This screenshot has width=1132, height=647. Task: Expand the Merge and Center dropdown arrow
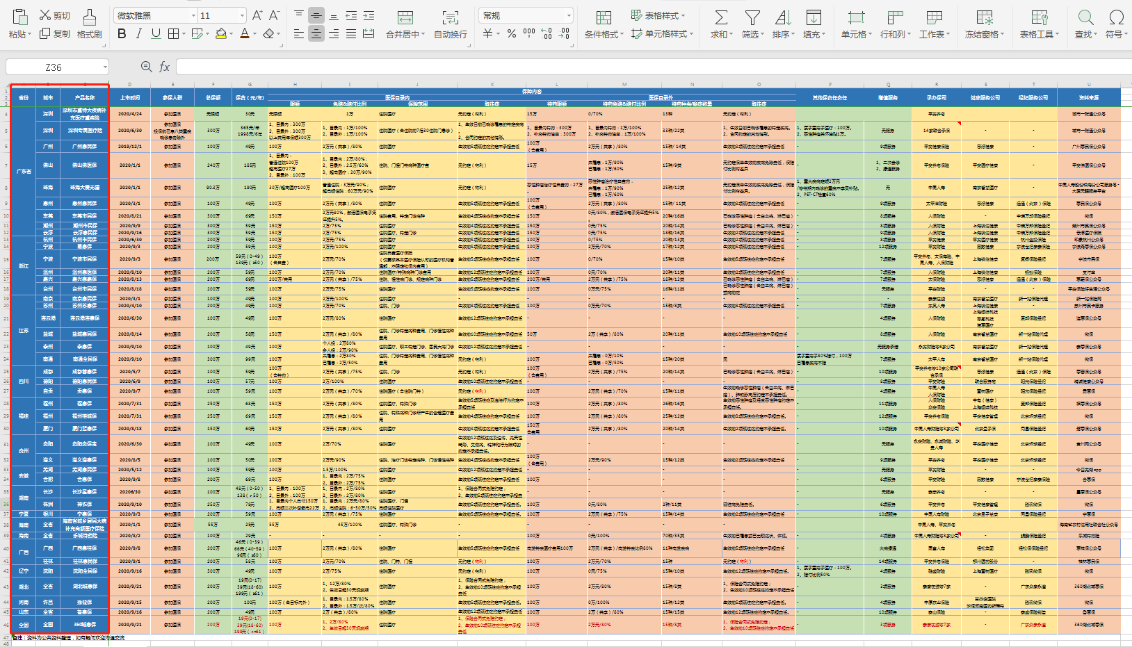pyautogui.click(x=423, y=34)
